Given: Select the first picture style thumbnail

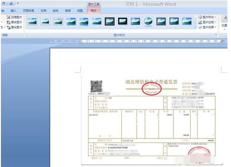Looking at the screenshot, I should [x=32, y=21].
